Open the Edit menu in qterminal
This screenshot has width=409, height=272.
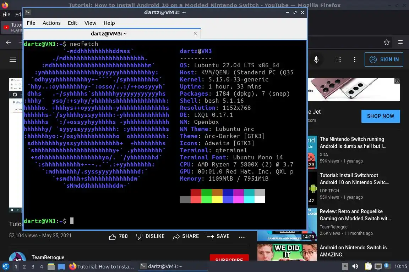point(72,23)
